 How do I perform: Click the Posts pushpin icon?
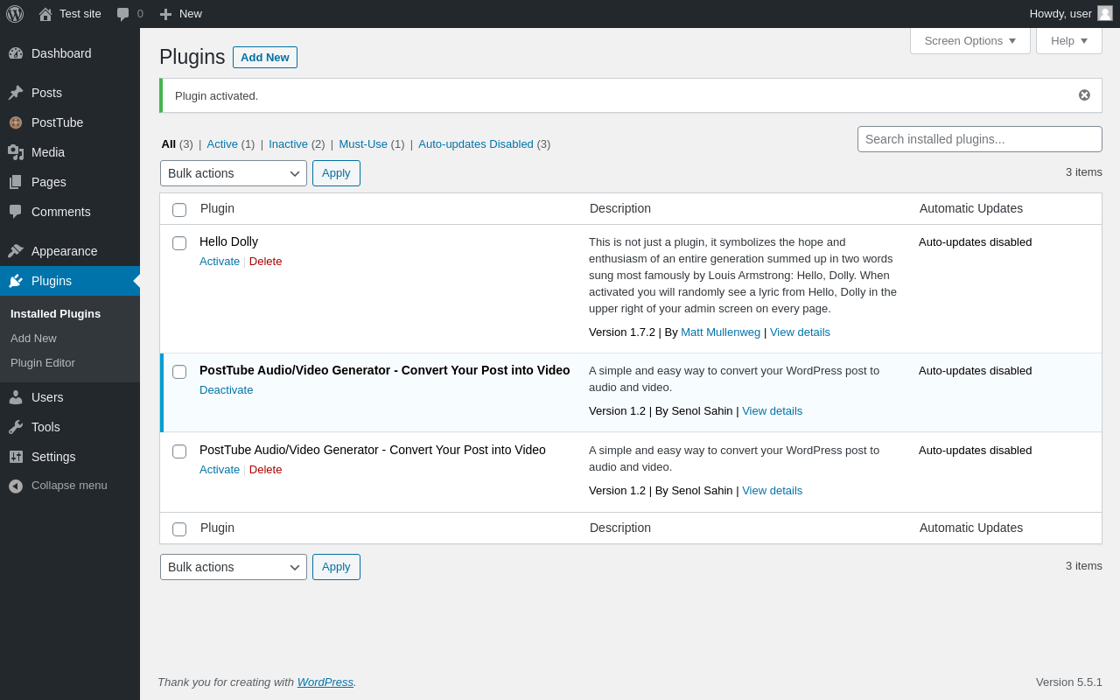click(x=16, y=93)
